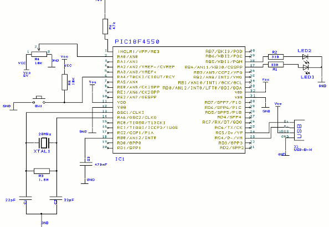
Task: Select the RA0/AN0 pin label
Action: coord(127,57)
